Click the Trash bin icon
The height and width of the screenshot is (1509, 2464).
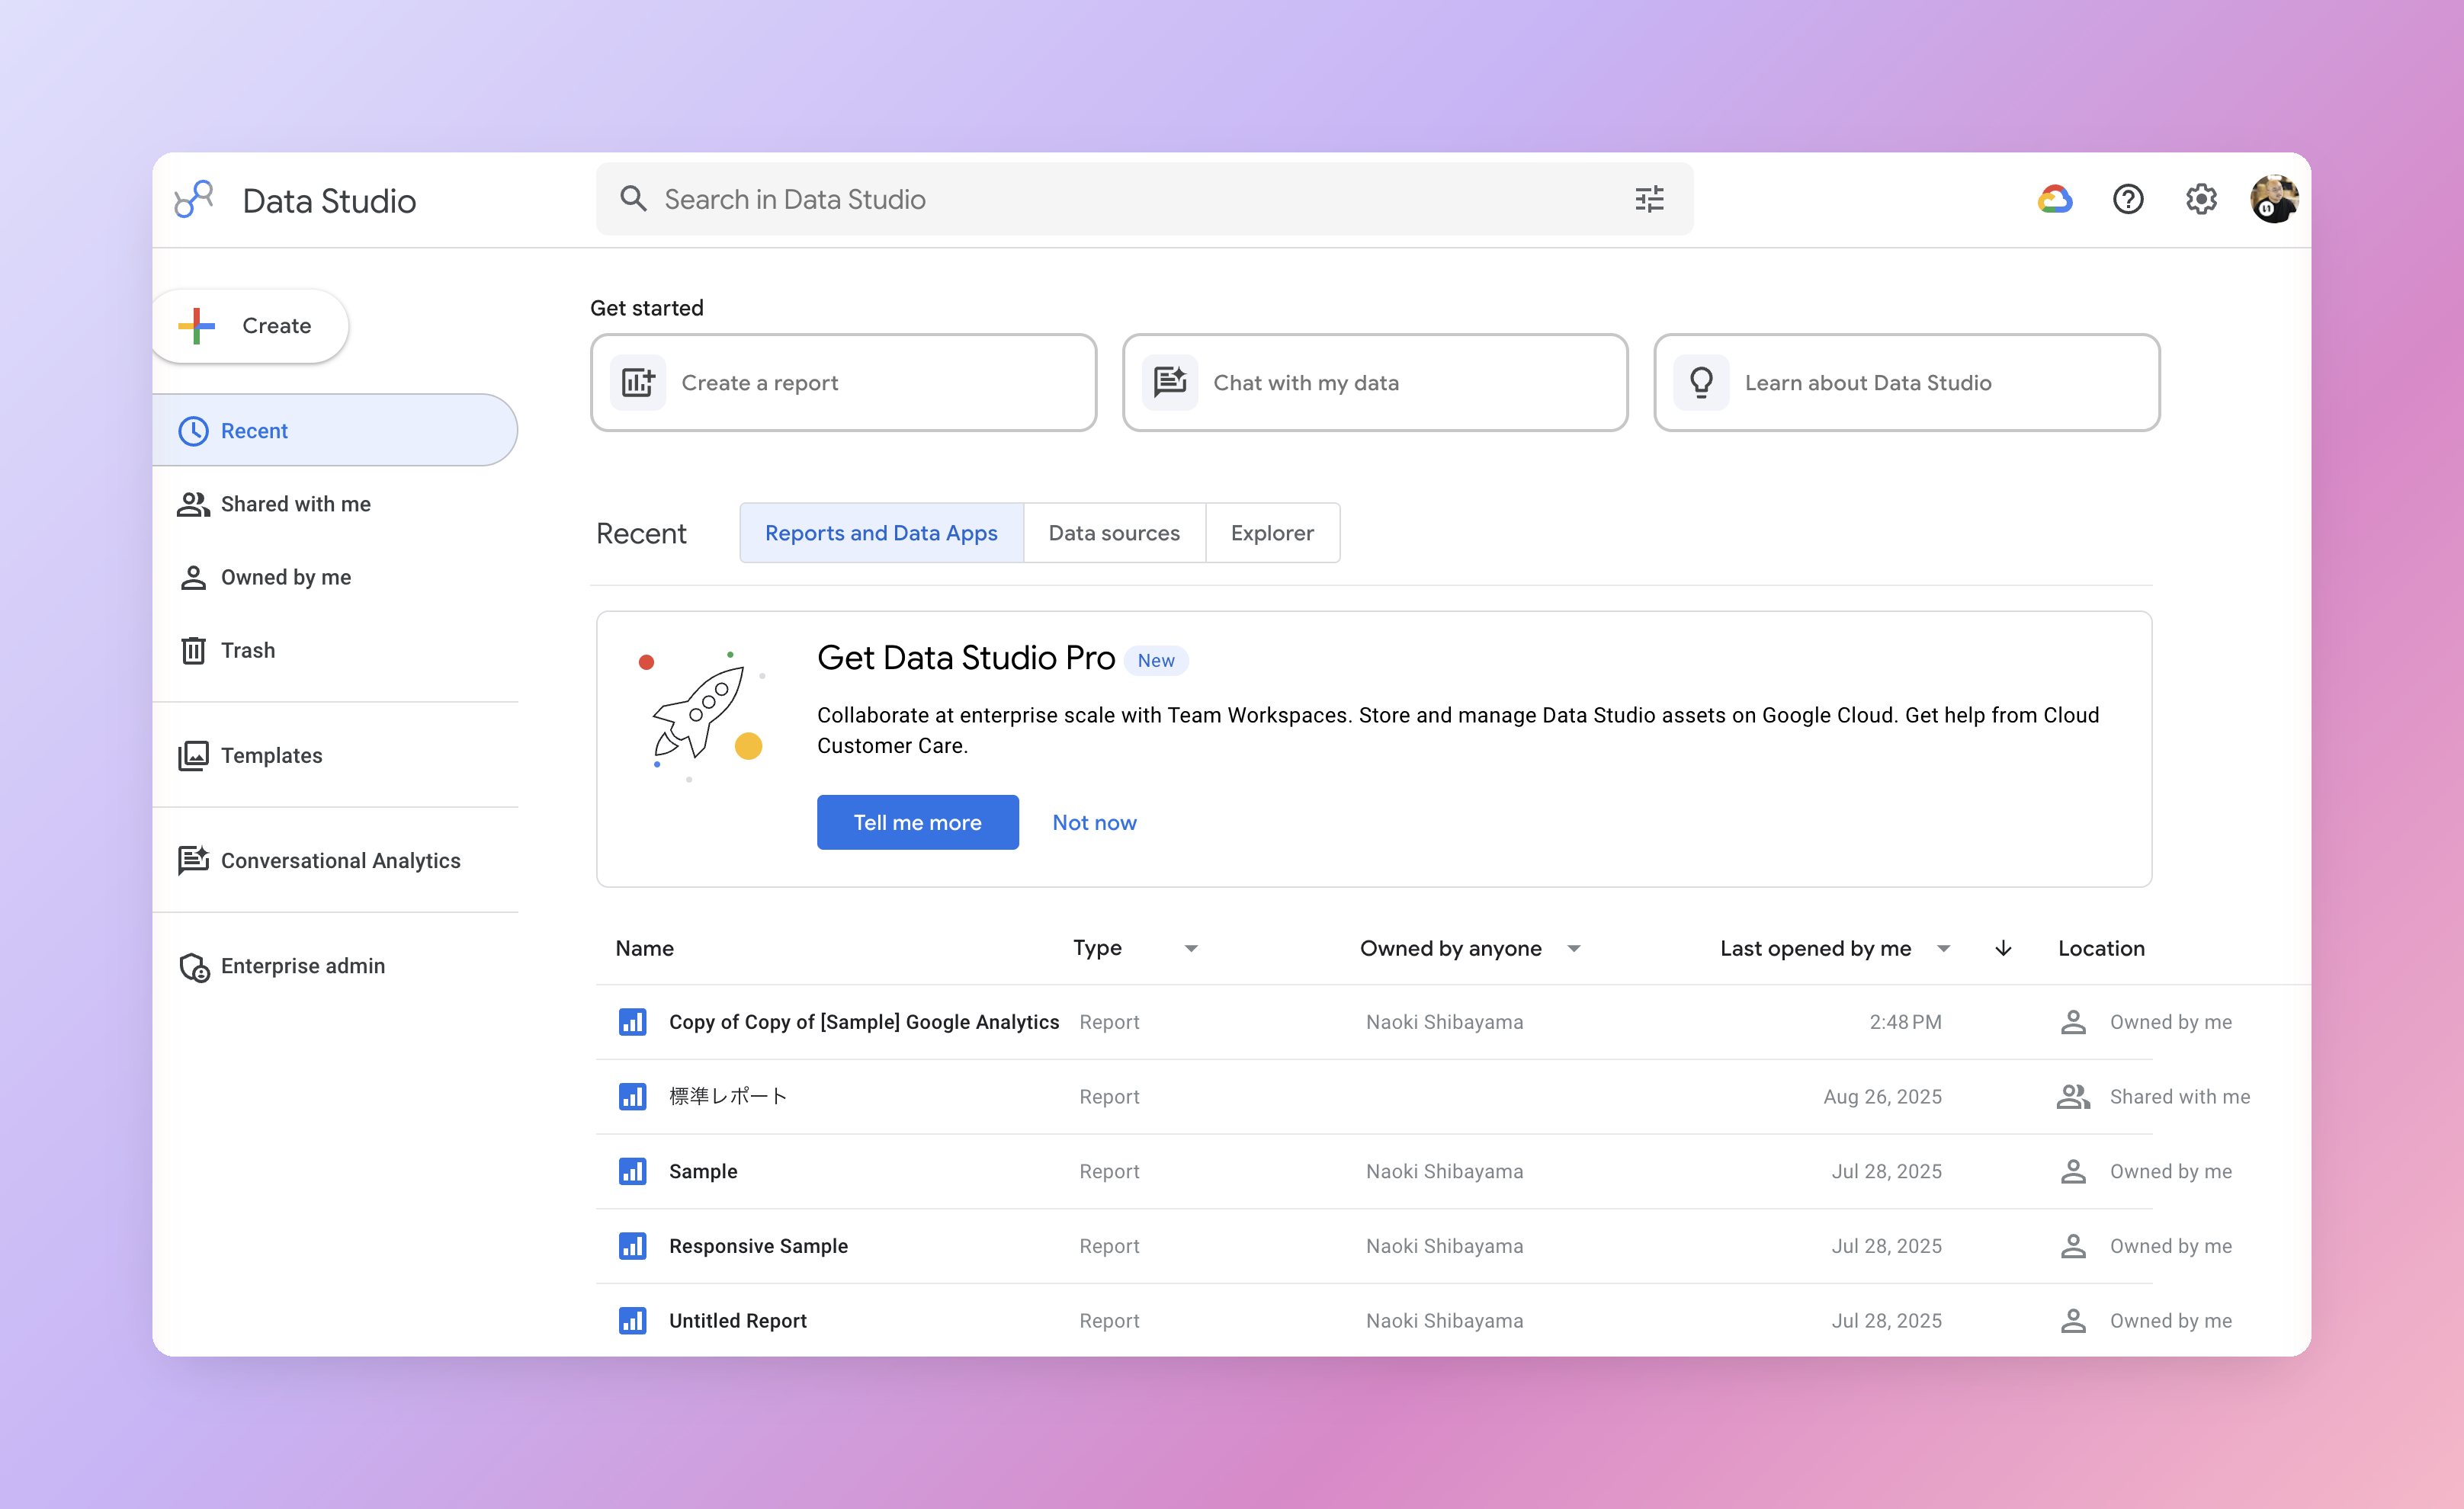193,651
